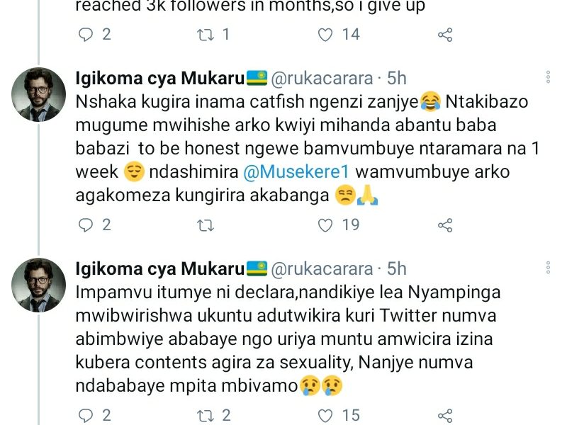Retweet the tweet with 2 retweets
The image size is (567, 425).
[206, 415]
